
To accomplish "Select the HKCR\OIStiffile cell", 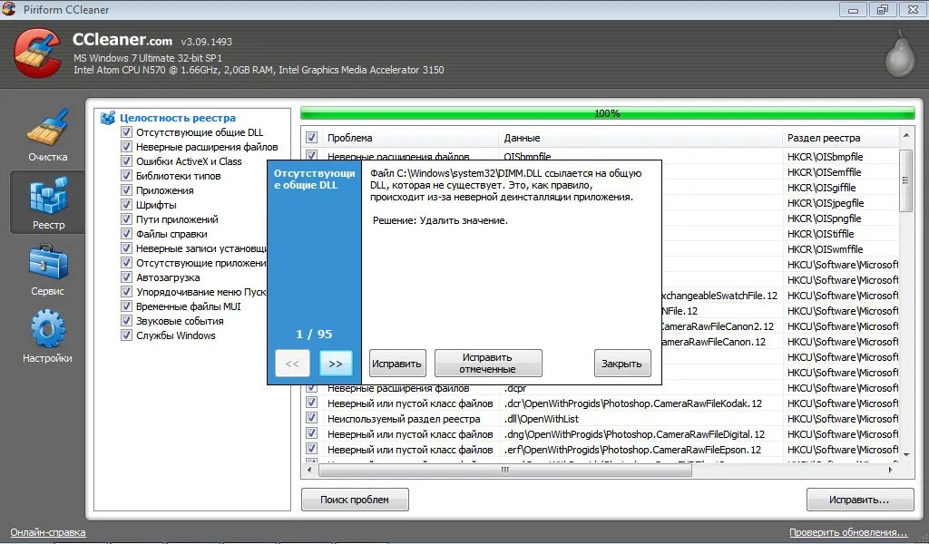I will coord(820,234).
